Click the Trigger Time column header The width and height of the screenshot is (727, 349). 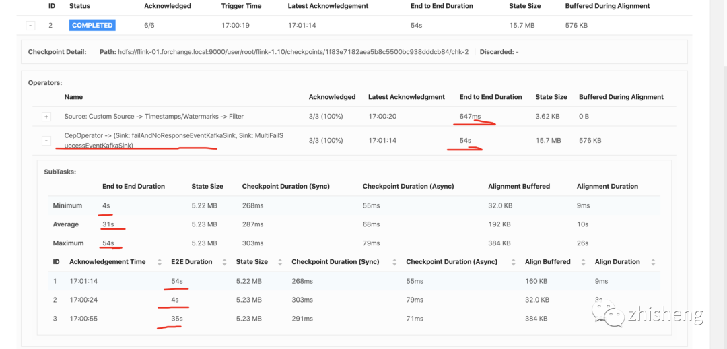241,6
